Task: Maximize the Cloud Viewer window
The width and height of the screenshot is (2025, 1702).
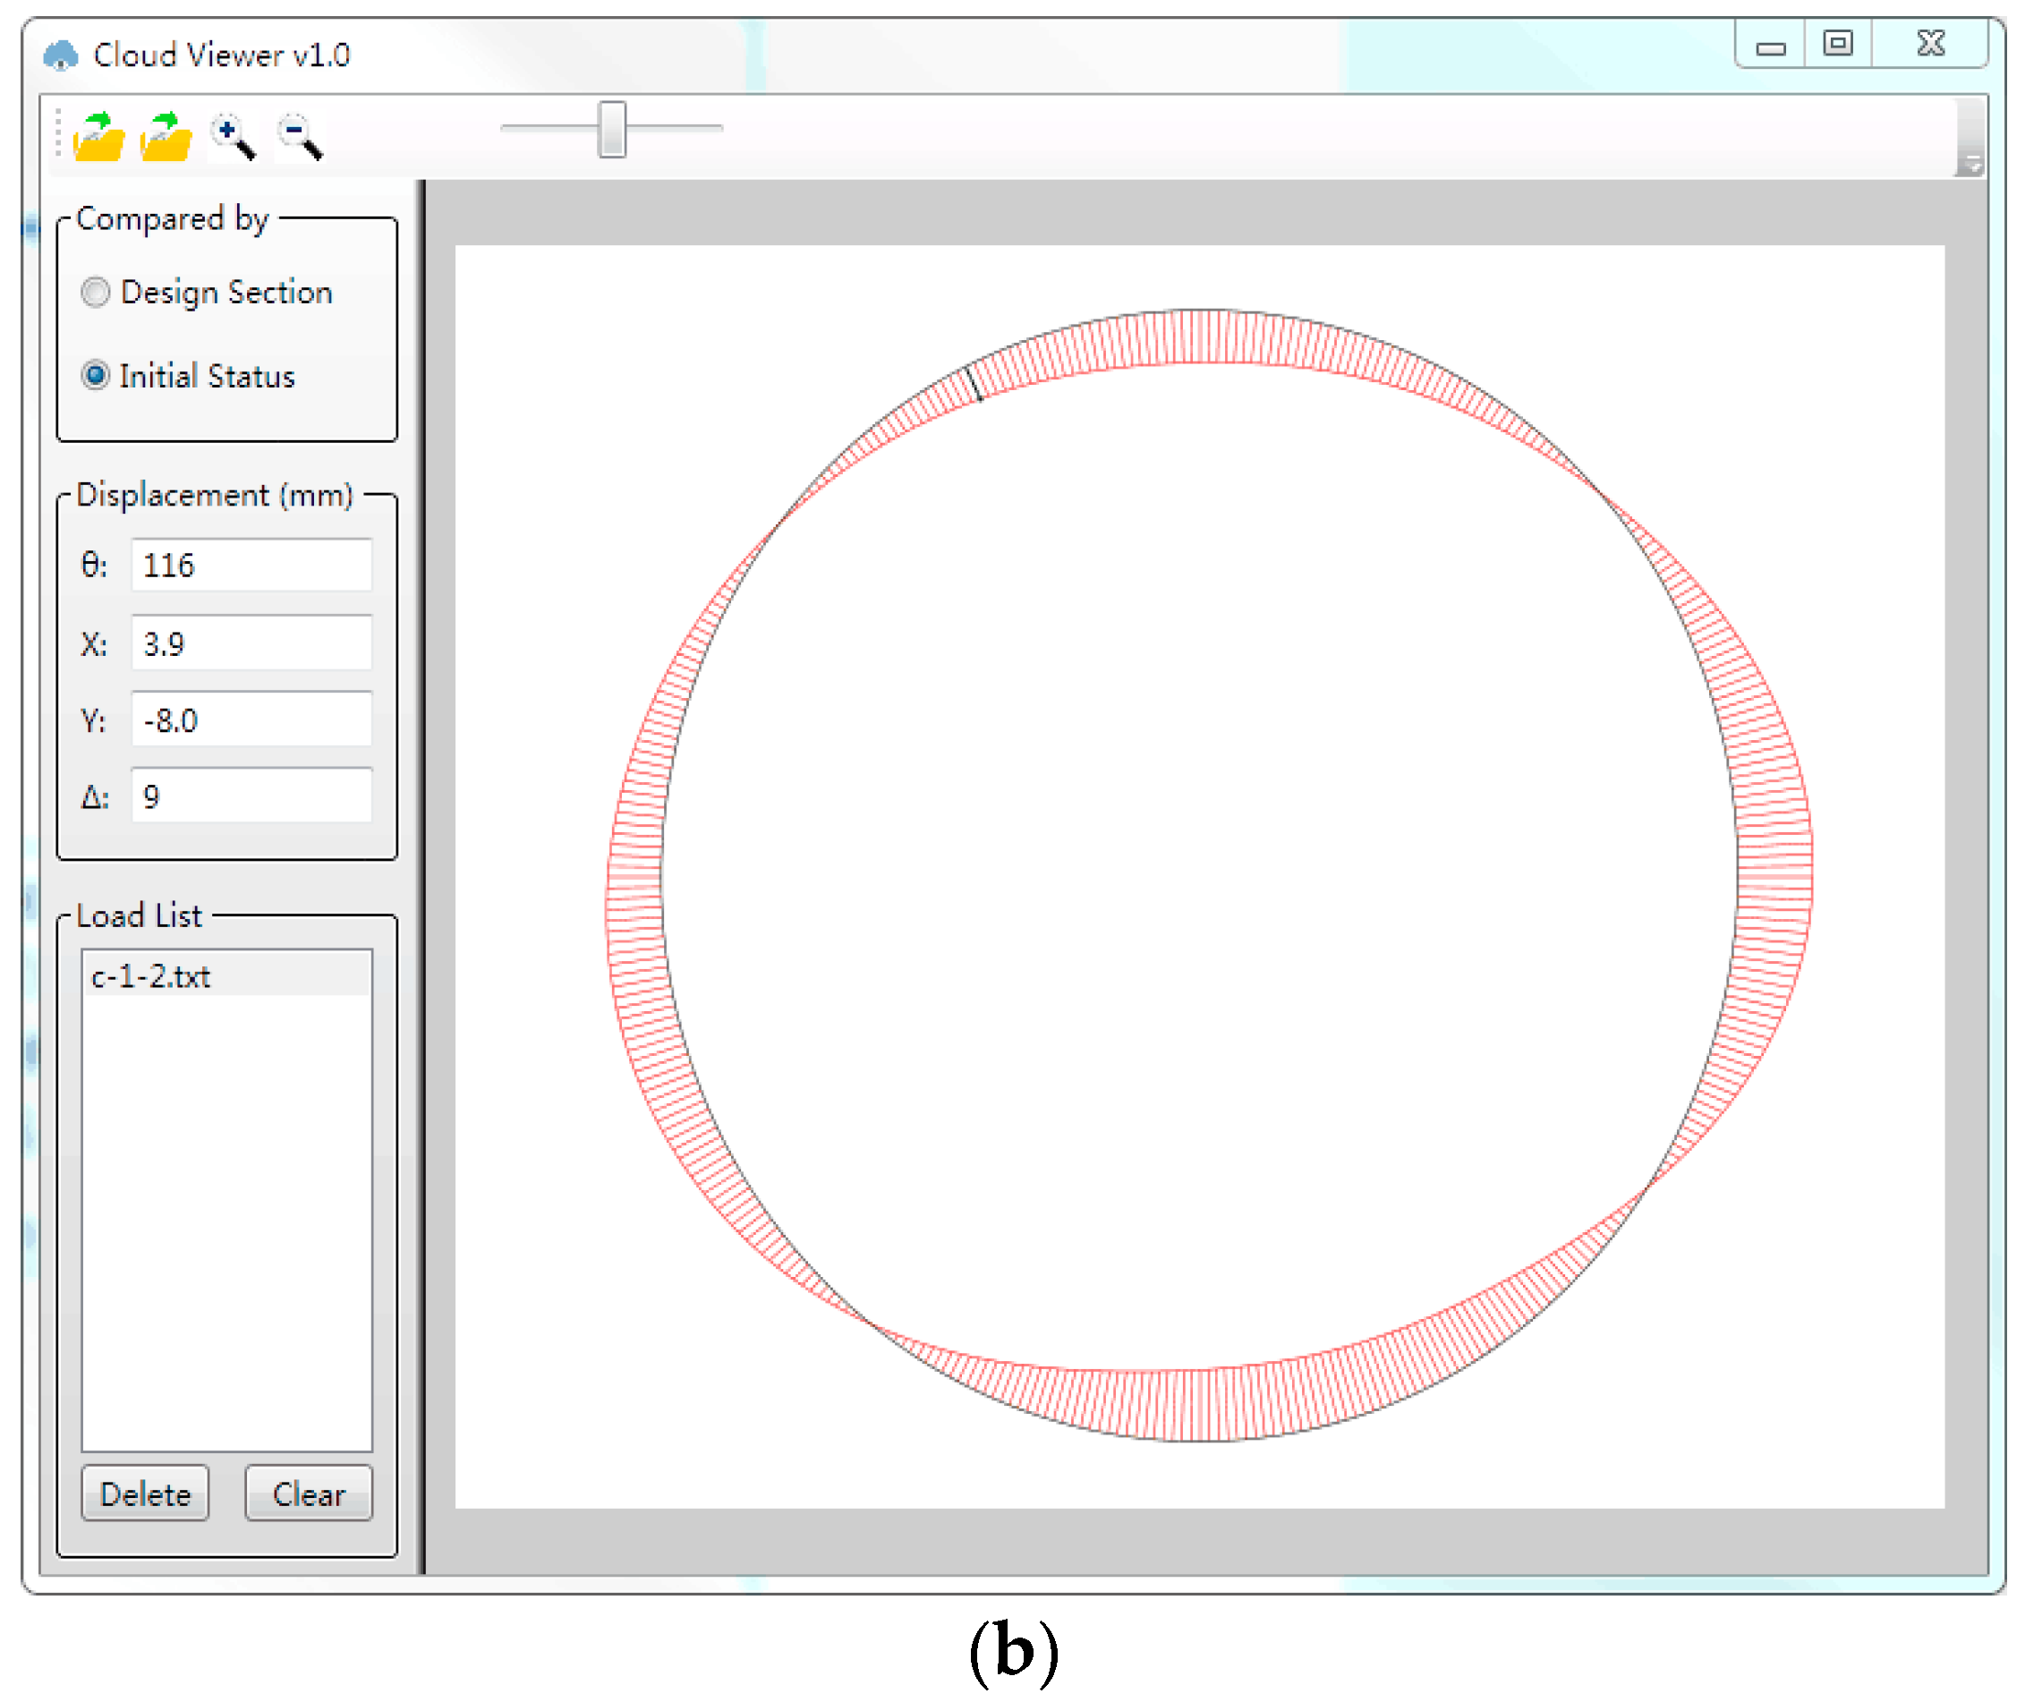Action: [1838, 44]
